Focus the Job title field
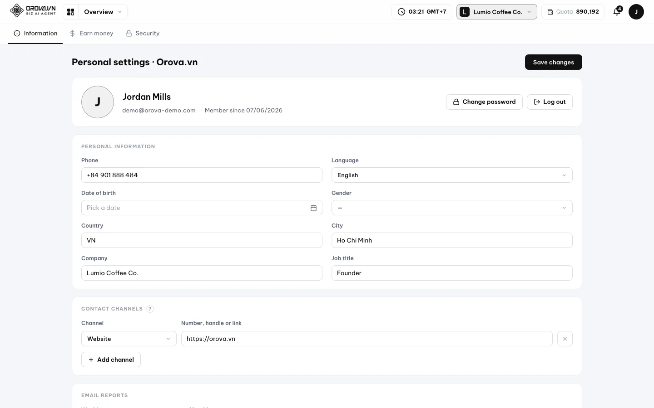This screenshot has height=408, width=654. (452, 273)
